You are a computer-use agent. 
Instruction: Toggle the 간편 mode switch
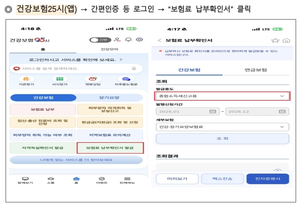click(x=100, y=40)
